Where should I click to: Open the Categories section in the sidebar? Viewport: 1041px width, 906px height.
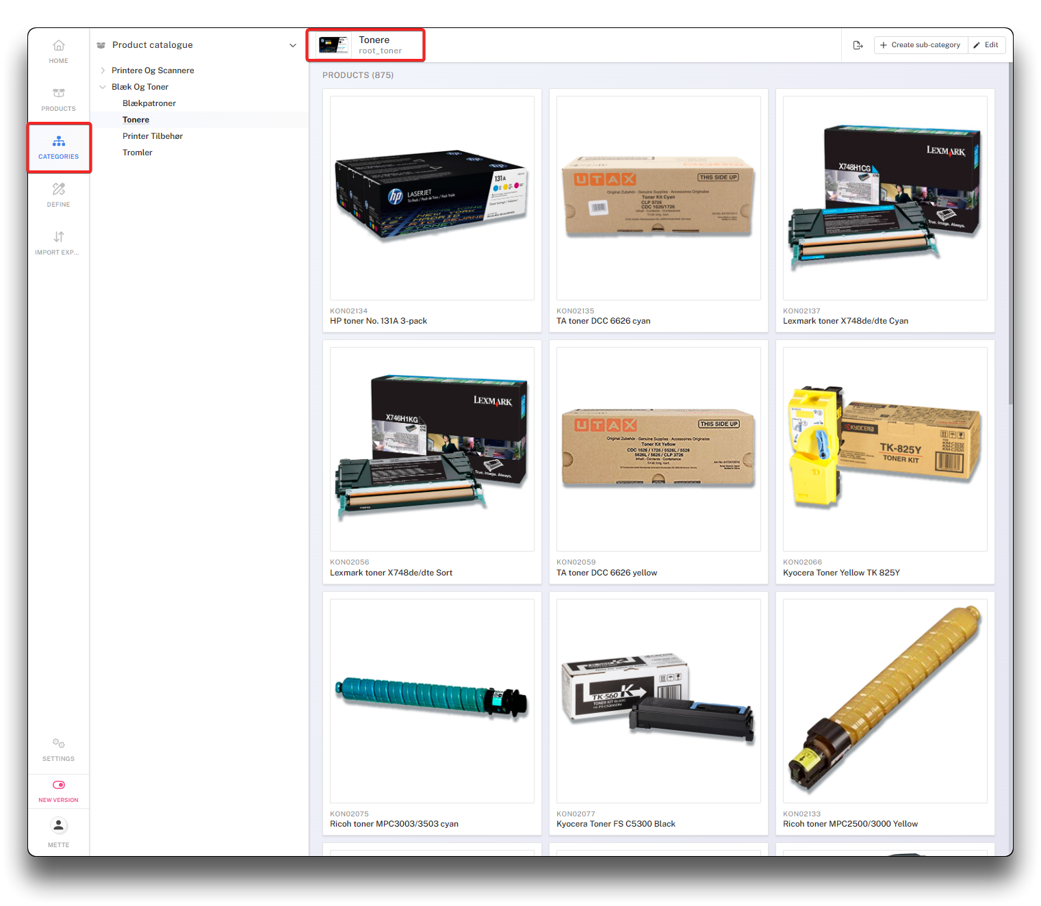[58, 147]
